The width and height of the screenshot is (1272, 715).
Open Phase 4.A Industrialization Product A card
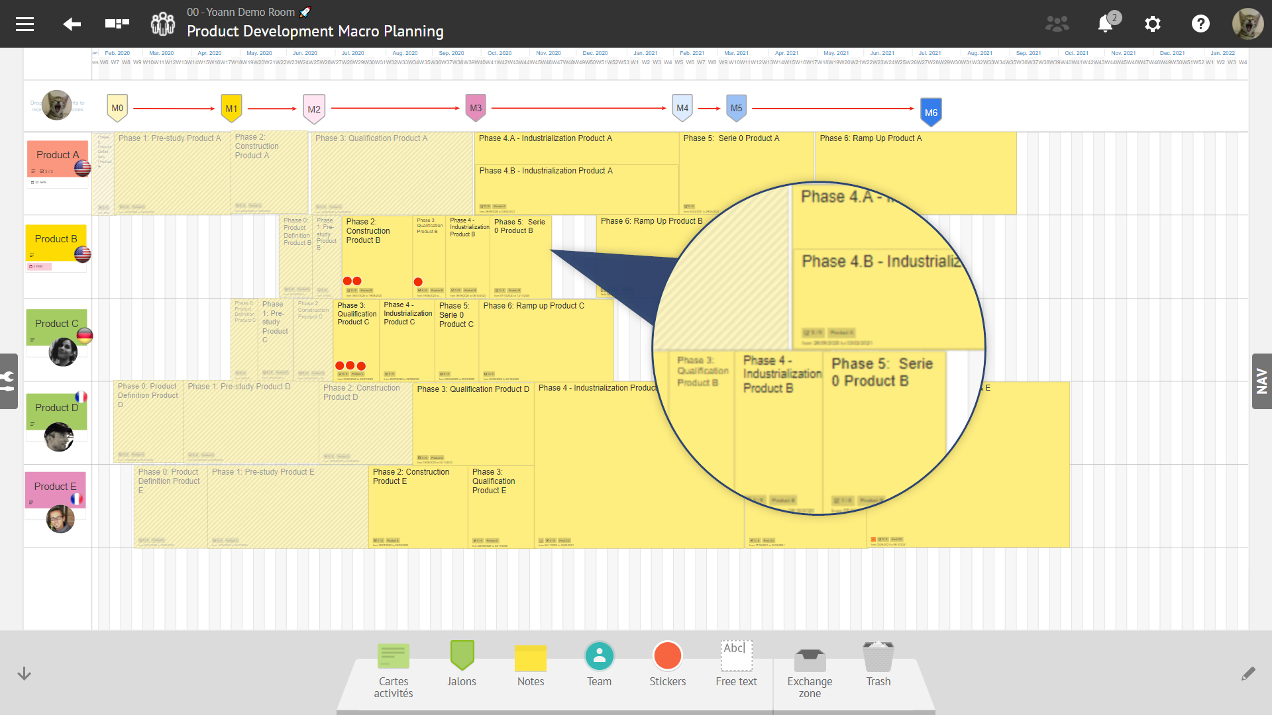point(576,148)
